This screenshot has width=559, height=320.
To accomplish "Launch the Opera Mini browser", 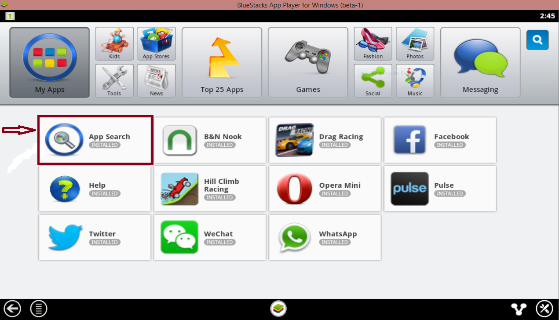I will click(x=325, y=189).
